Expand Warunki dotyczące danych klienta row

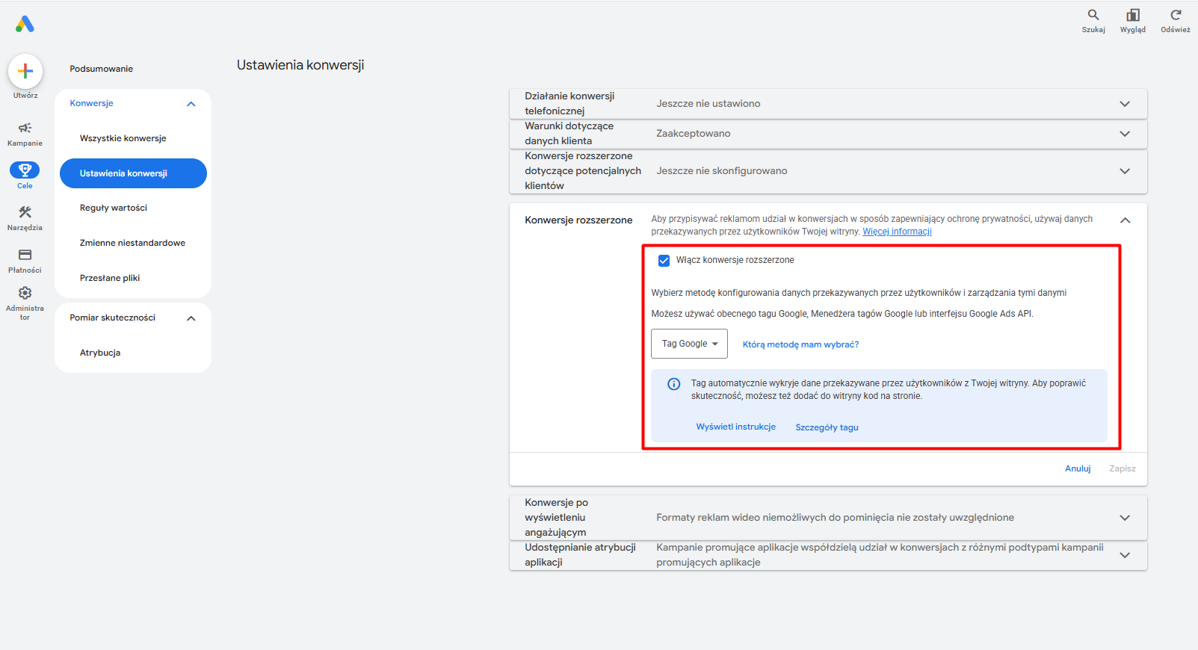click(x=828, y=134)
